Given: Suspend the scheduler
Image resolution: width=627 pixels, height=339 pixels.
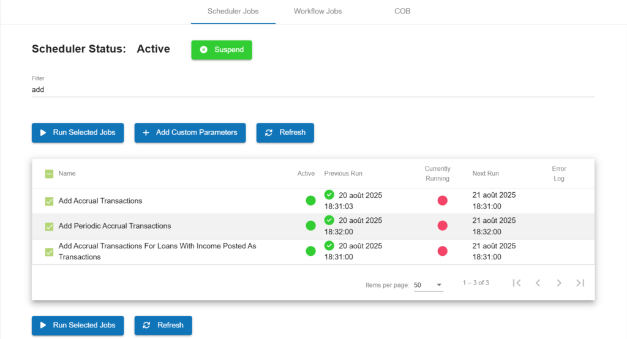Looking at the screenshot, I should click(222, 50).
